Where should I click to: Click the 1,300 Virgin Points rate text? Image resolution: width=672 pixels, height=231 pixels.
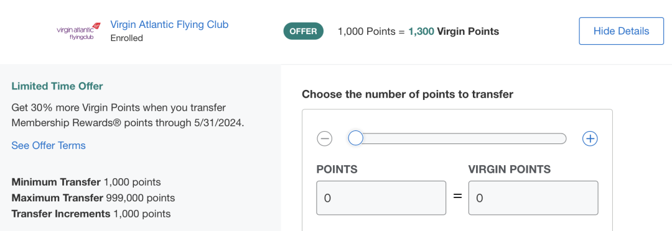click(454, 31)
